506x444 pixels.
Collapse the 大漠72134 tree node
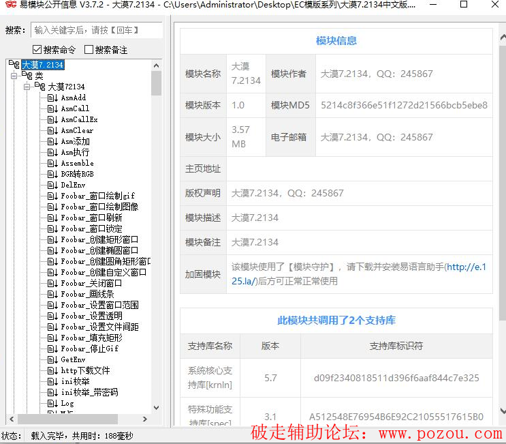(27, 87)
